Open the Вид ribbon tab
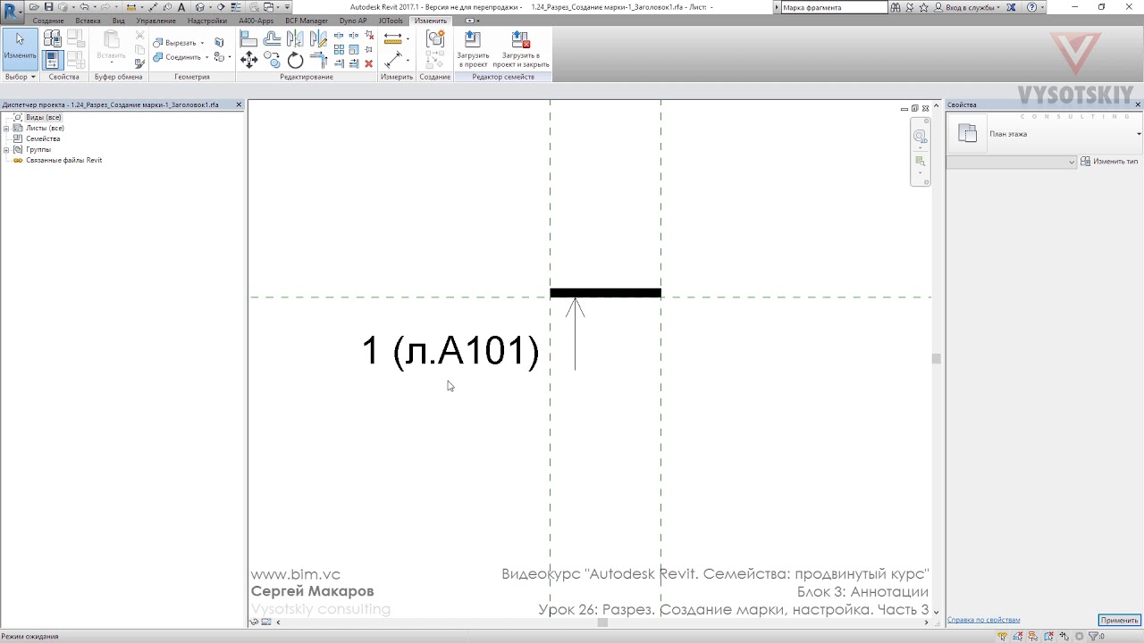This screenshot has height=643, width=1144. pyautogui.click(x=118, y=21)
